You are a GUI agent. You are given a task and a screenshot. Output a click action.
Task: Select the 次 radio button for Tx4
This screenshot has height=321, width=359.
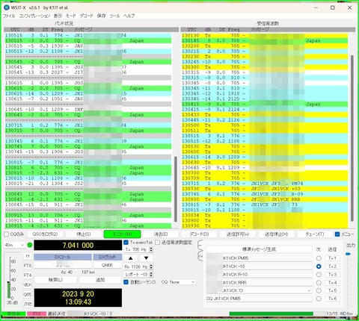pos(319,283)
